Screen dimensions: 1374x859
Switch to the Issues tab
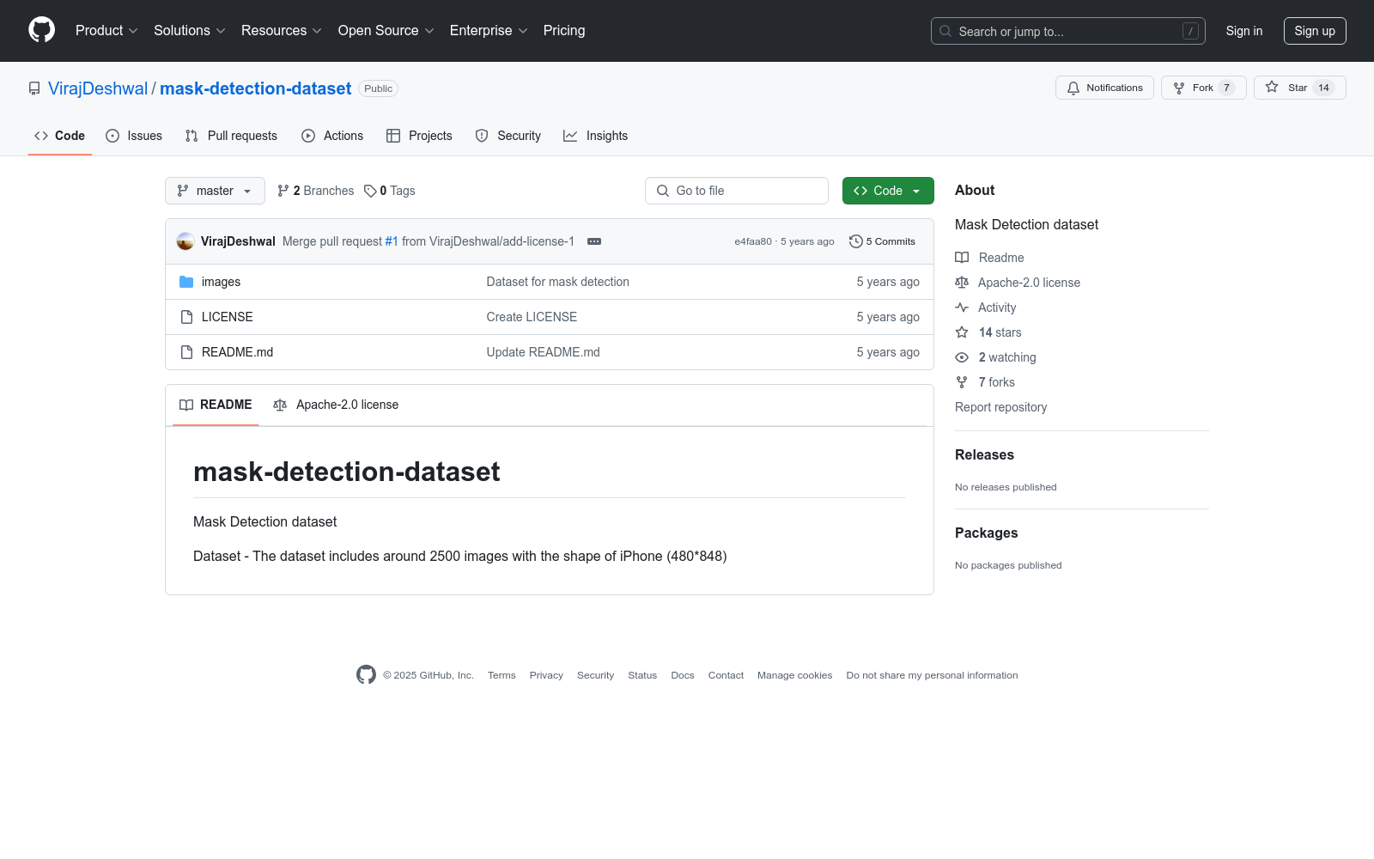coord(134,136)
